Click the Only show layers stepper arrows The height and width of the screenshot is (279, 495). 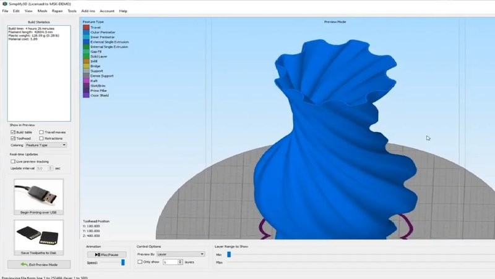180,262
